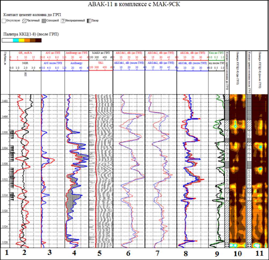Viewport: 269px width, 260px height.
Task: Click the title 'АВАК-11 в комплексе с МАК-9СК'
Action: [x=134, y=4]
